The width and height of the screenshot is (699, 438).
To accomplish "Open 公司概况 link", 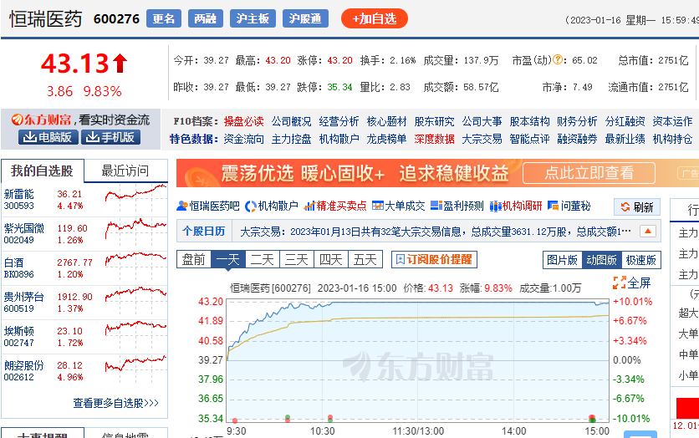I will point(292,121).
